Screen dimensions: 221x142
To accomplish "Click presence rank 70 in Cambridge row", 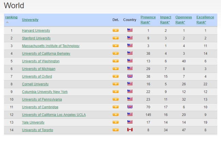I will coord(148,107).
